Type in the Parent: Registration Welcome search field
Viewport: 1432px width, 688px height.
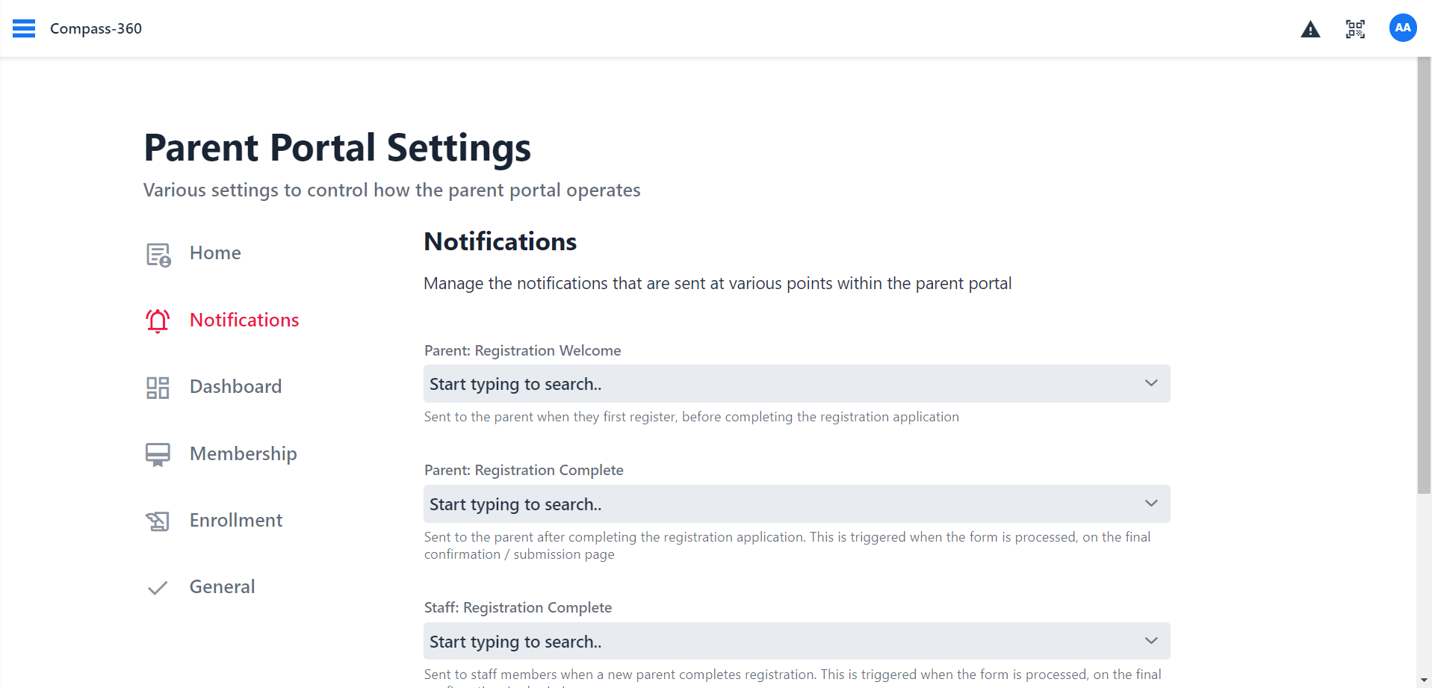(x=777, y=384)
